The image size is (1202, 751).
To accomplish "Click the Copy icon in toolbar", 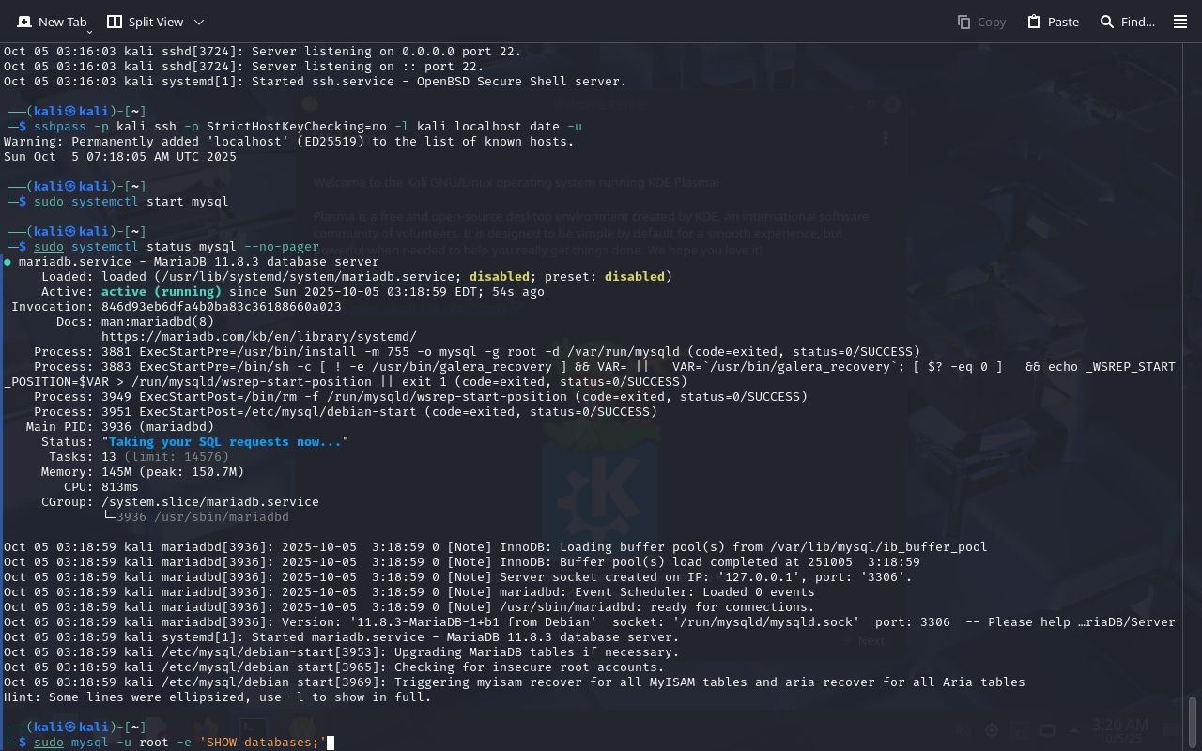I will click(x=963, y=22).
